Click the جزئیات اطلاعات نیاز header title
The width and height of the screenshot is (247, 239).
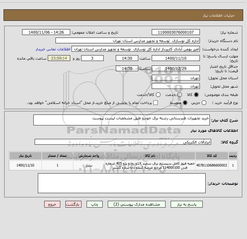(x=218, y=15)
